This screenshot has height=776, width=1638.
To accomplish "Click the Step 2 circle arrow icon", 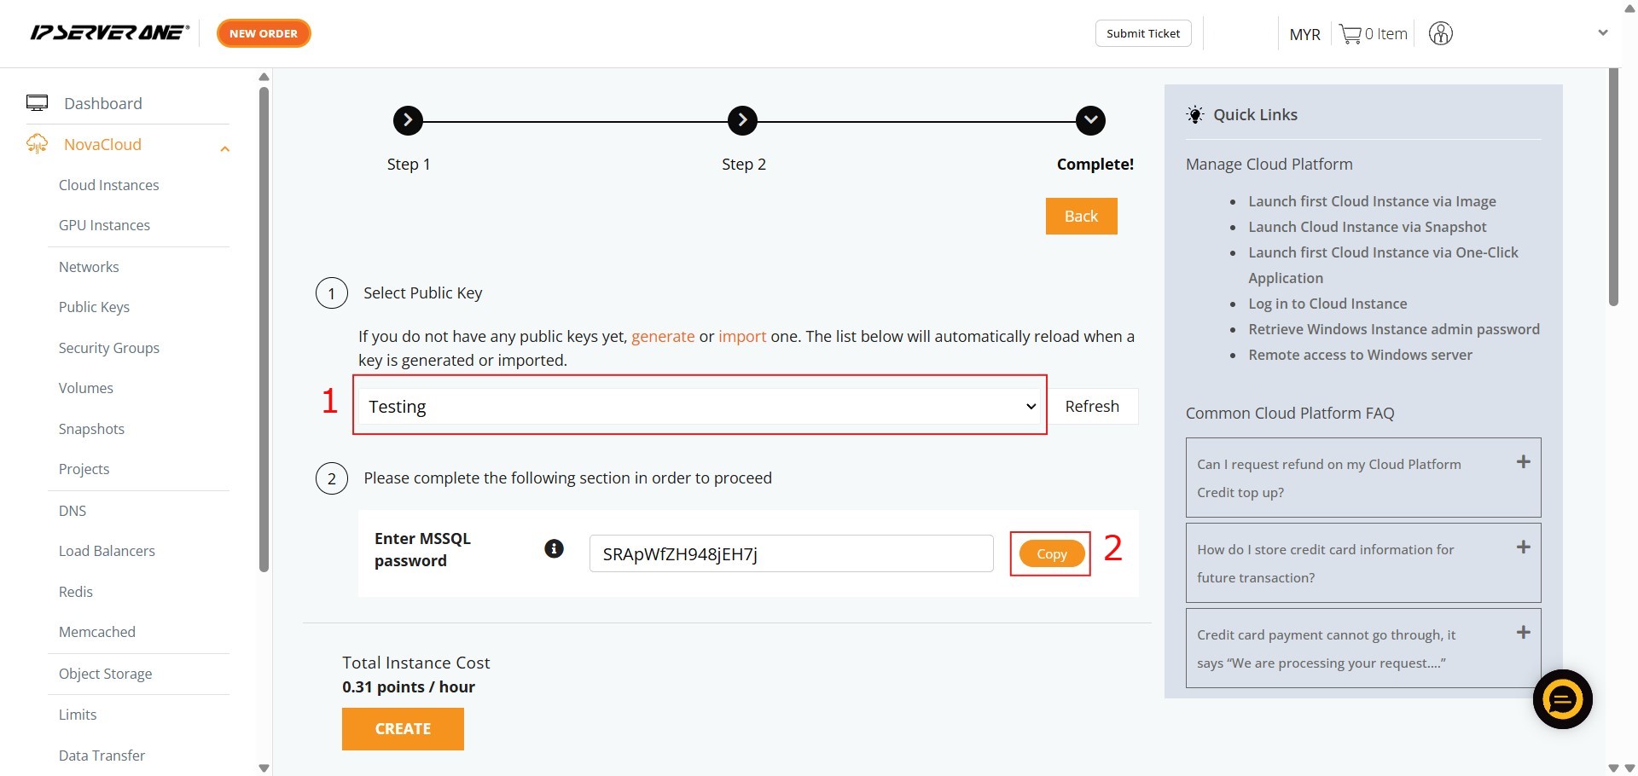I will coord(742,120).
